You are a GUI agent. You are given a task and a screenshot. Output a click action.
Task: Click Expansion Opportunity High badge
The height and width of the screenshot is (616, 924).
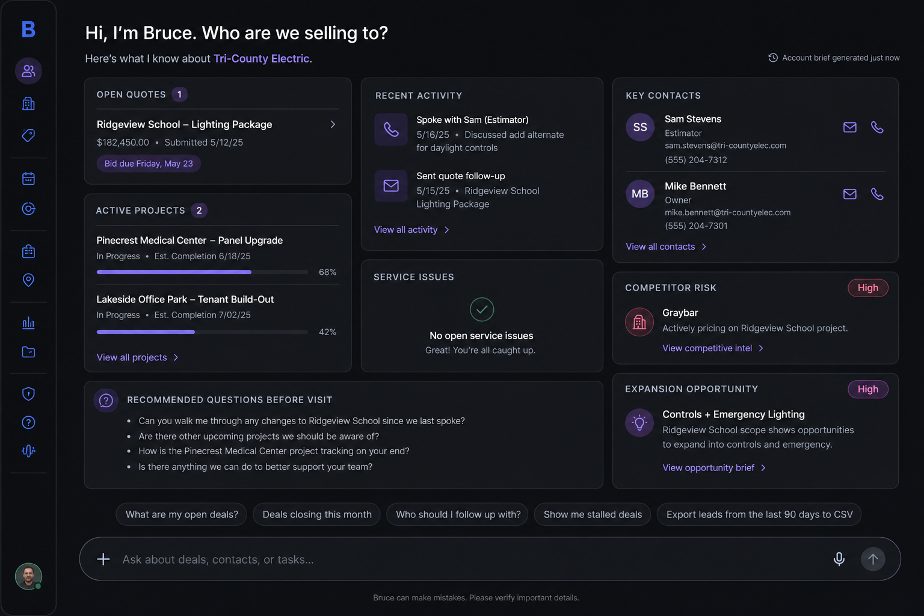[x=868, y=389]
